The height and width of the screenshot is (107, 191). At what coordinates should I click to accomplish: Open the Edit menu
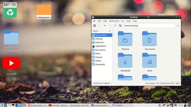pyautogui.click(x=99, y=21)
